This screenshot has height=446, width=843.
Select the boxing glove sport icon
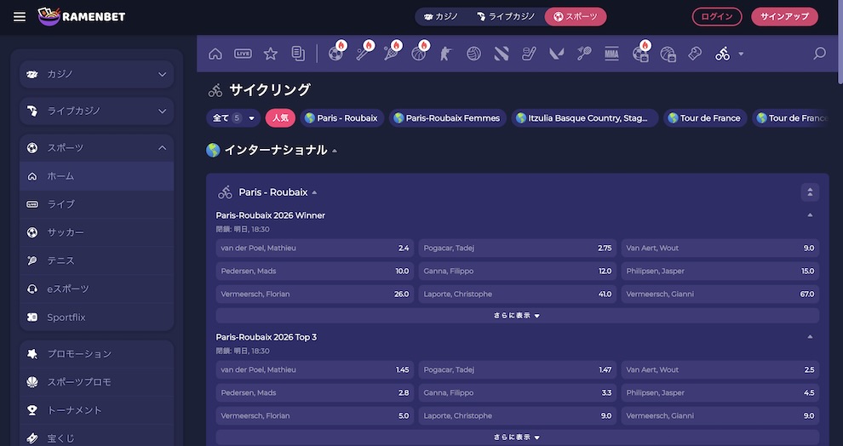(695, 54)
